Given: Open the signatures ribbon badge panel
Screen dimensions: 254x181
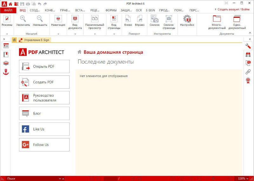Looking at the screenshot, I should tap(248, 80).
